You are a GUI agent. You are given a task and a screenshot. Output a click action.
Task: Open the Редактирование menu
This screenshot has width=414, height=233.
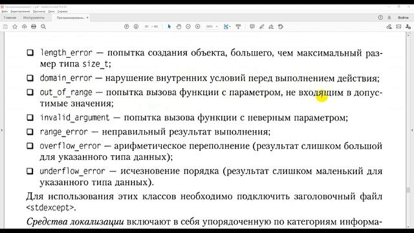(x=20, y=12)
